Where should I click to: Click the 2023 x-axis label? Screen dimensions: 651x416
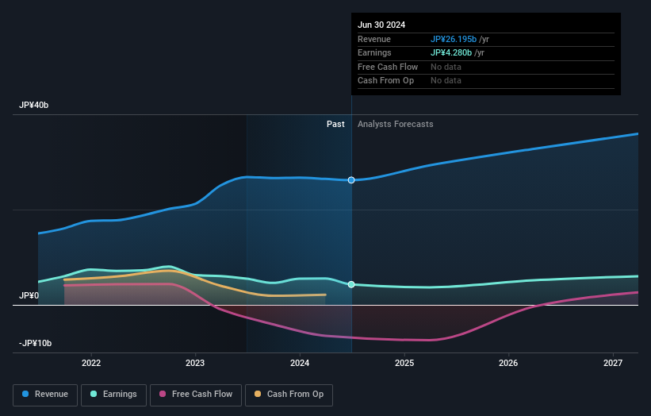[195, 363]
